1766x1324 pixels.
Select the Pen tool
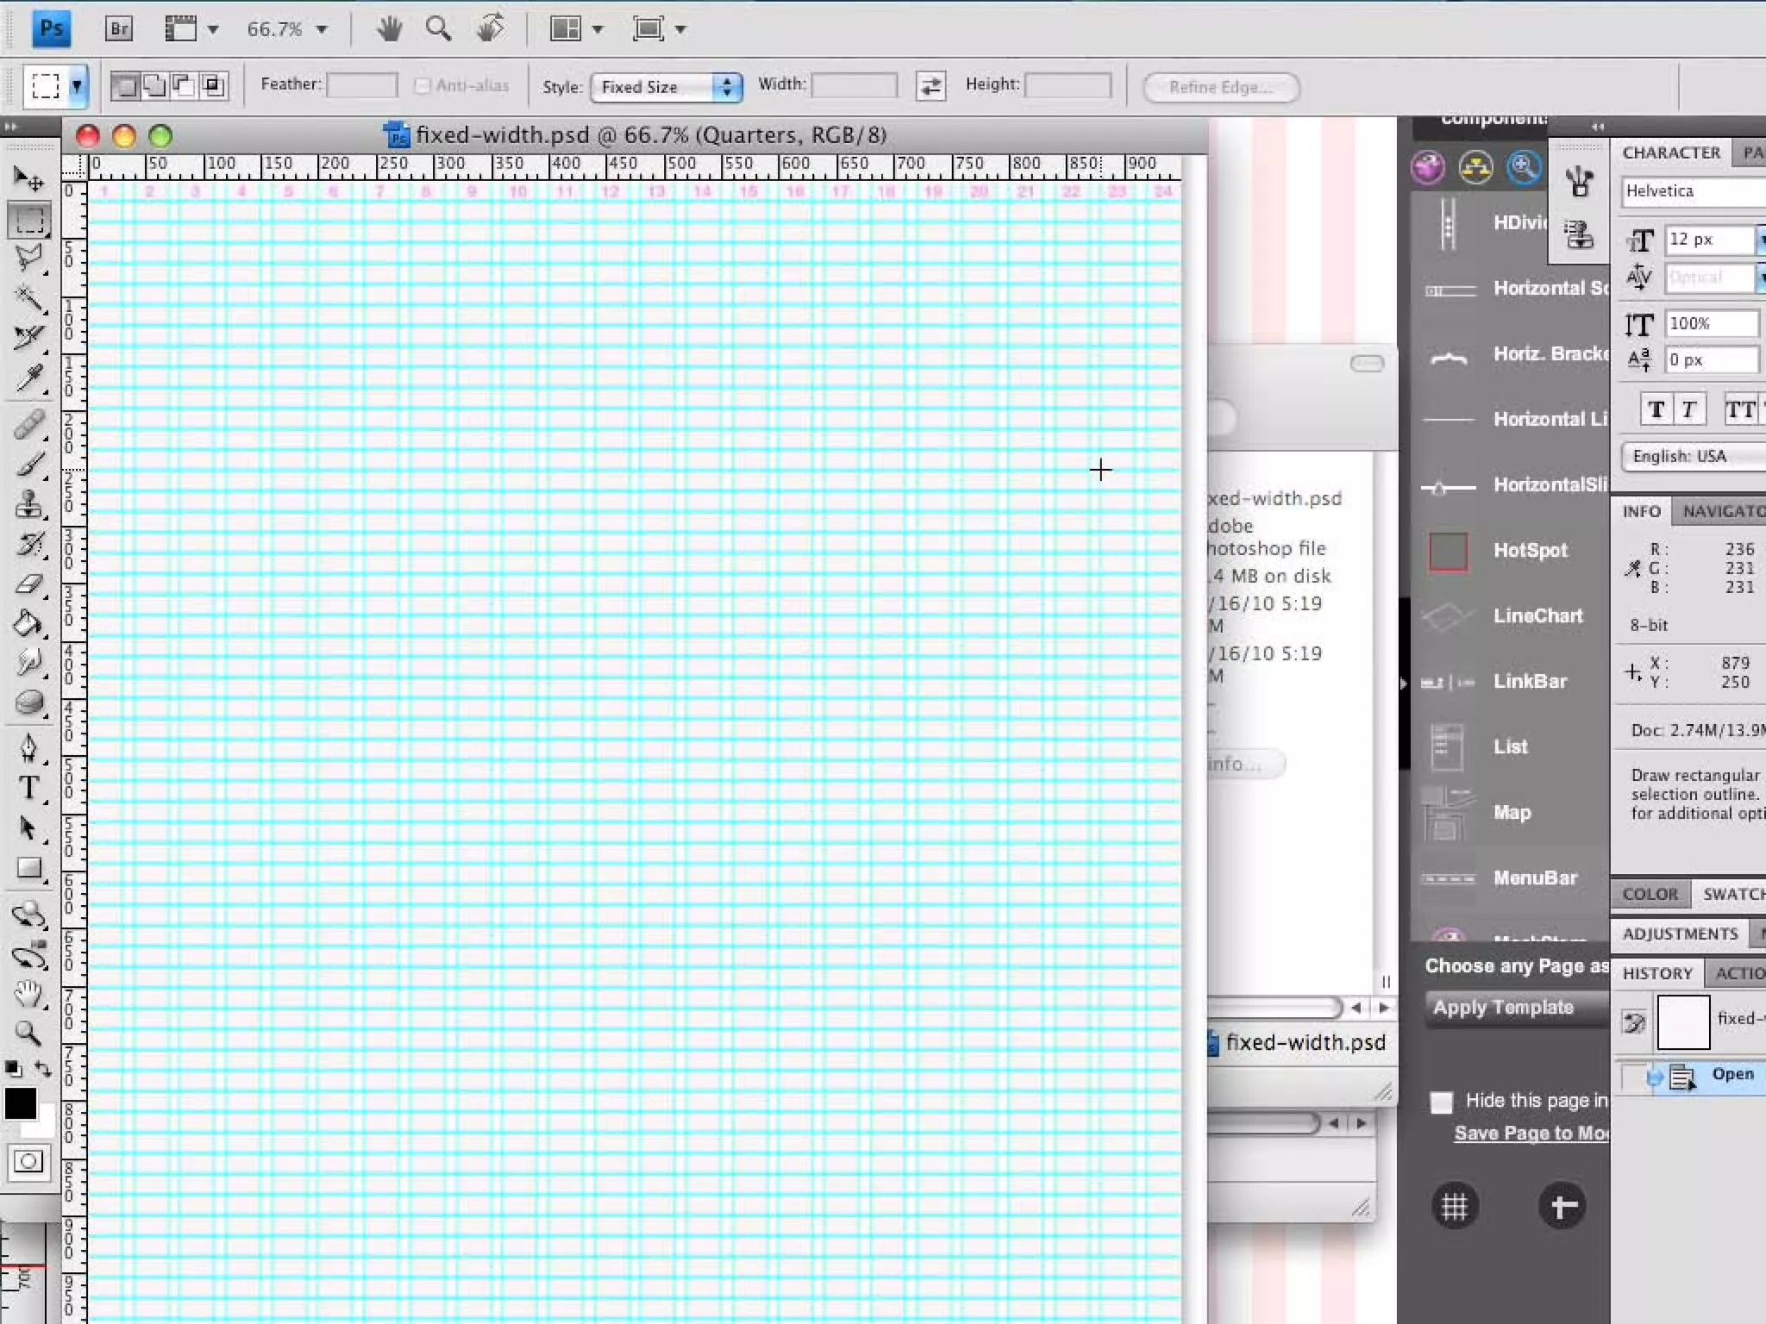coord(28,747)
